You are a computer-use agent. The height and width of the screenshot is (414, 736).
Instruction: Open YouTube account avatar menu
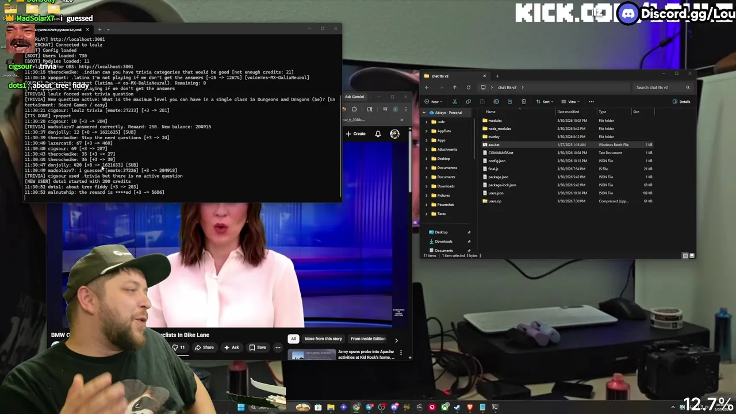pyautogui.click(x=394, y=134)
